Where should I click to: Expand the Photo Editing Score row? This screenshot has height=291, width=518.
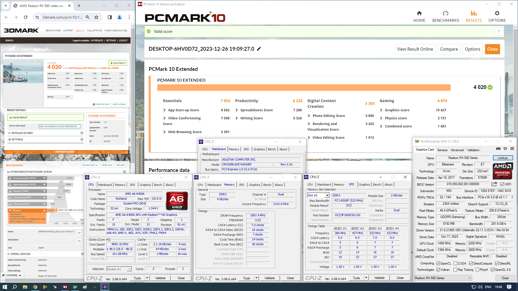[309, 116]
